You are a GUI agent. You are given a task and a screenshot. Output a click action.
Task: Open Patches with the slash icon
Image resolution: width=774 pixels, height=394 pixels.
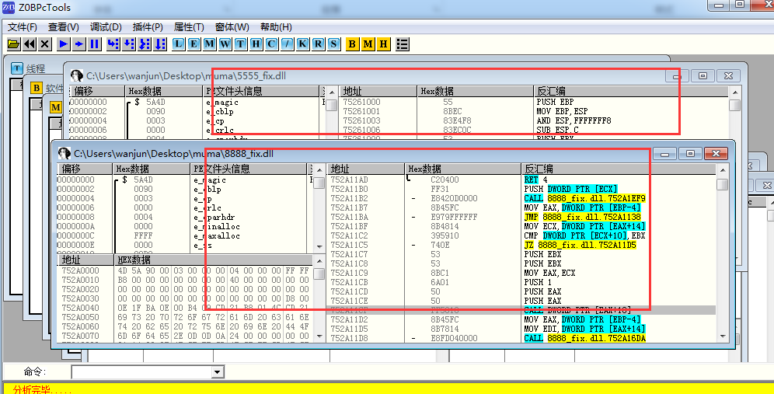[x=288, y=44]
